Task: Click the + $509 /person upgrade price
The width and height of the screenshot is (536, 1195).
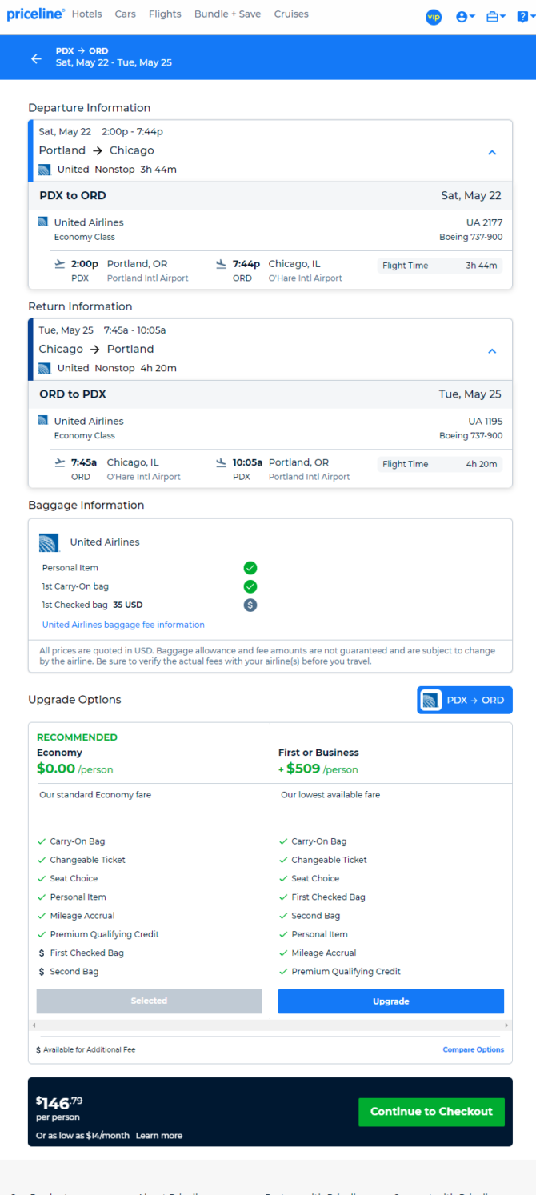Action: tap(318, 769)
